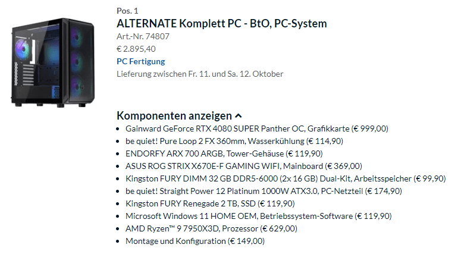
Task: Open ALTERNATE Komplett PC product title
Action: [222, 24]
